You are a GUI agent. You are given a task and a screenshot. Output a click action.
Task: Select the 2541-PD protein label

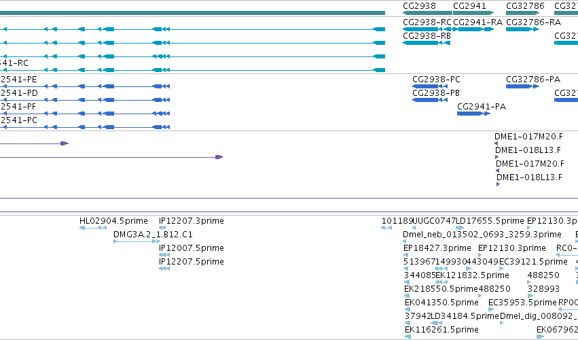point(19,93)
